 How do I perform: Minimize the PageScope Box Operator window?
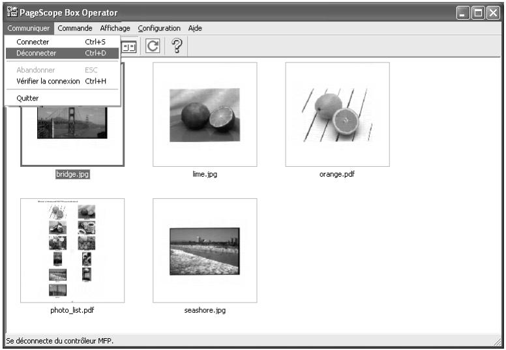463,13
